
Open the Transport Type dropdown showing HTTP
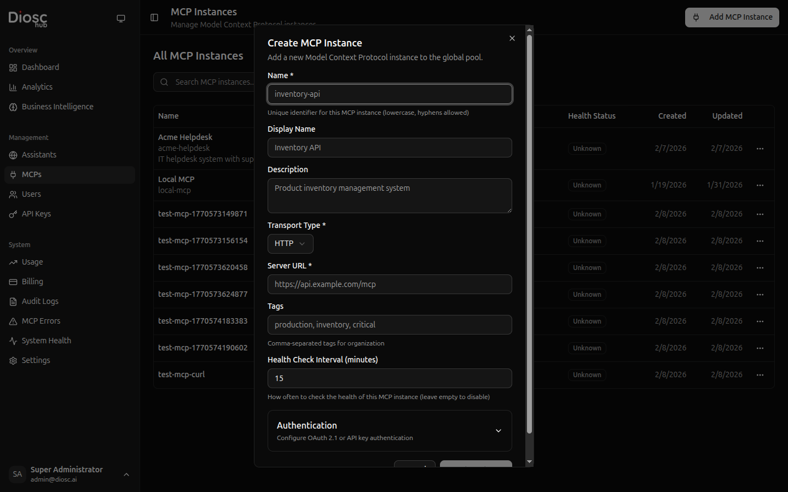(290, 243)
